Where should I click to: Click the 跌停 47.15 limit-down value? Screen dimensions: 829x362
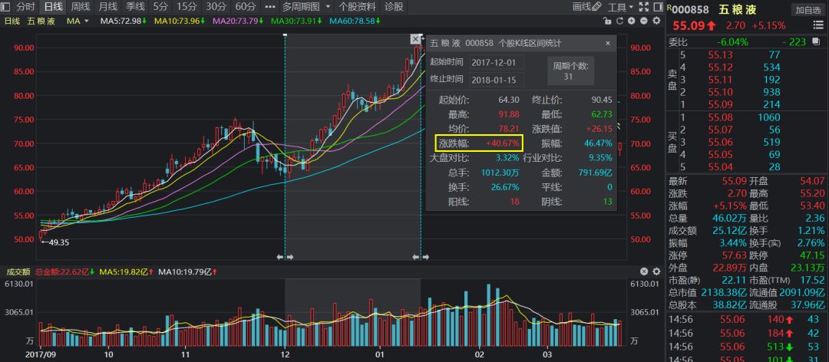pyautogui.click(x=811, y=255)
